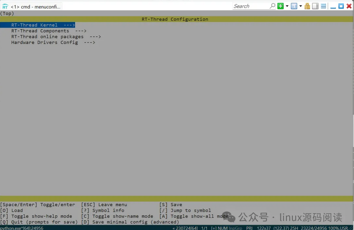The width and height of the screenshot is (354, 230).
Task: Open the RT-Thread Components submenu
Action: point(49,31)
